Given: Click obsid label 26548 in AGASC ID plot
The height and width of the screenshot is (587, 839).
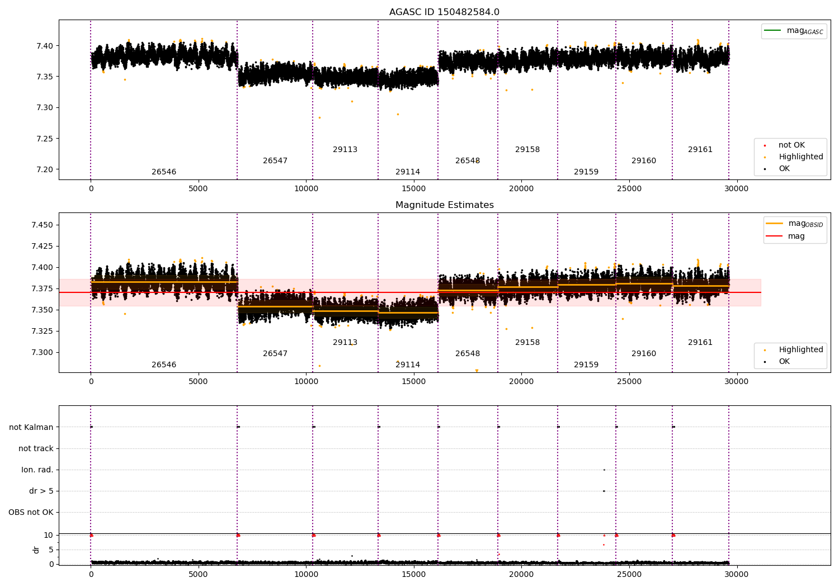Looking at the screenshot, I should 468,161.
